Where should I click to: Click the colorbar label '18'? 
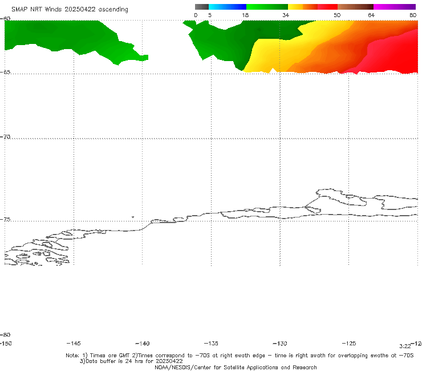(x=245, y=15)
